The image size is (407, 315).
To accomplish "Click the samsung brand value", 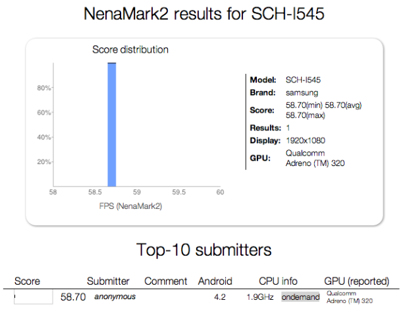I will point(302,92).
